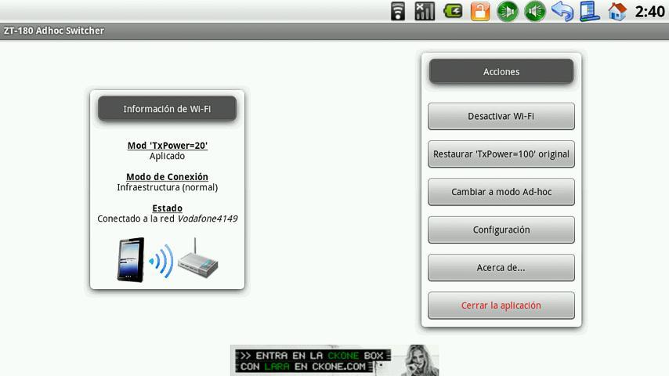Tap the Wi-Fi signal status icon
This screenshot has width=669, height=376.
pos(398,11)
